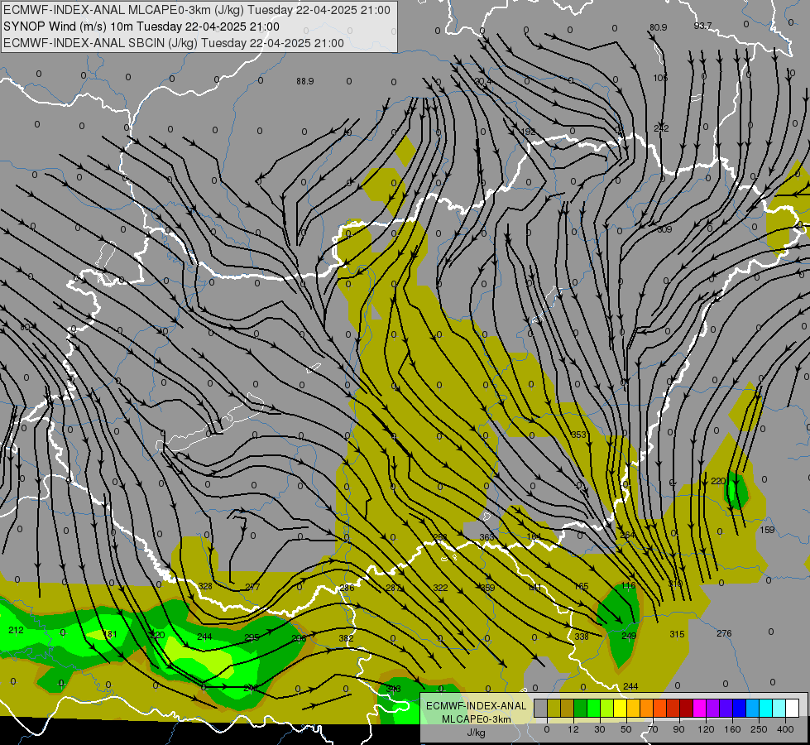810x745 pixels.
Task: Click the 192 map value
Action: (527, 132)
